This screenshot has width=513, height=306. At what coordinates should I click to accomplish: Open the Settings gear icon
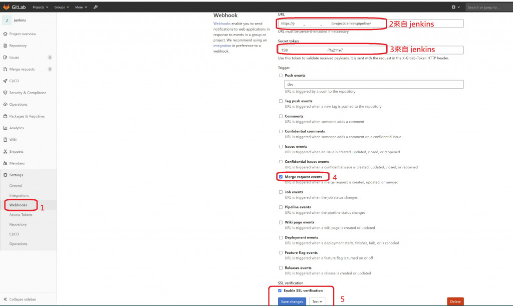tap(5, 175)
